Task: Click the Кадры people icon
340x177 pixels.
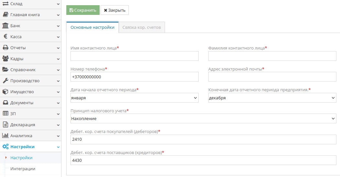Action: point(5,59)
